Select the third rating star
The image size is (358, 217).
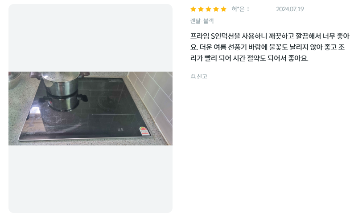tap(209, 9)
